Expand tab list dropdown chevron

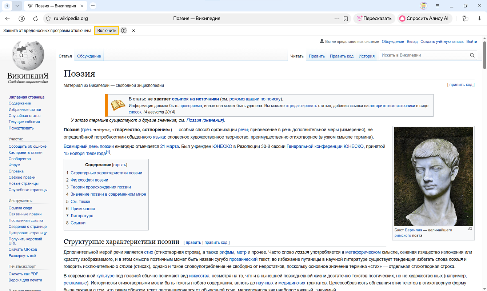point(17,6)
